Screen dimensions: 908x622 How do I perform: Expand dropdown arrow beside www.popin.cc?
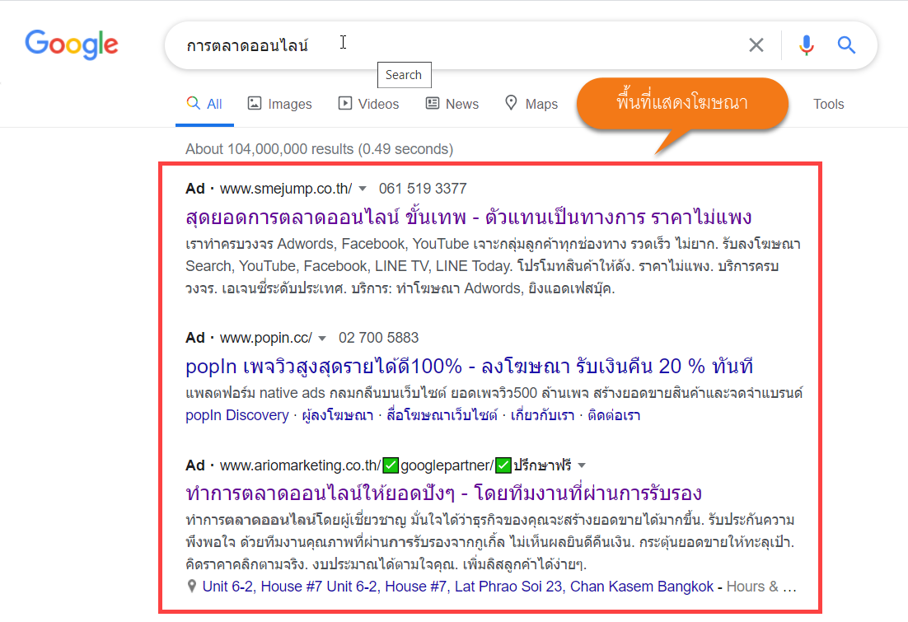322,339
